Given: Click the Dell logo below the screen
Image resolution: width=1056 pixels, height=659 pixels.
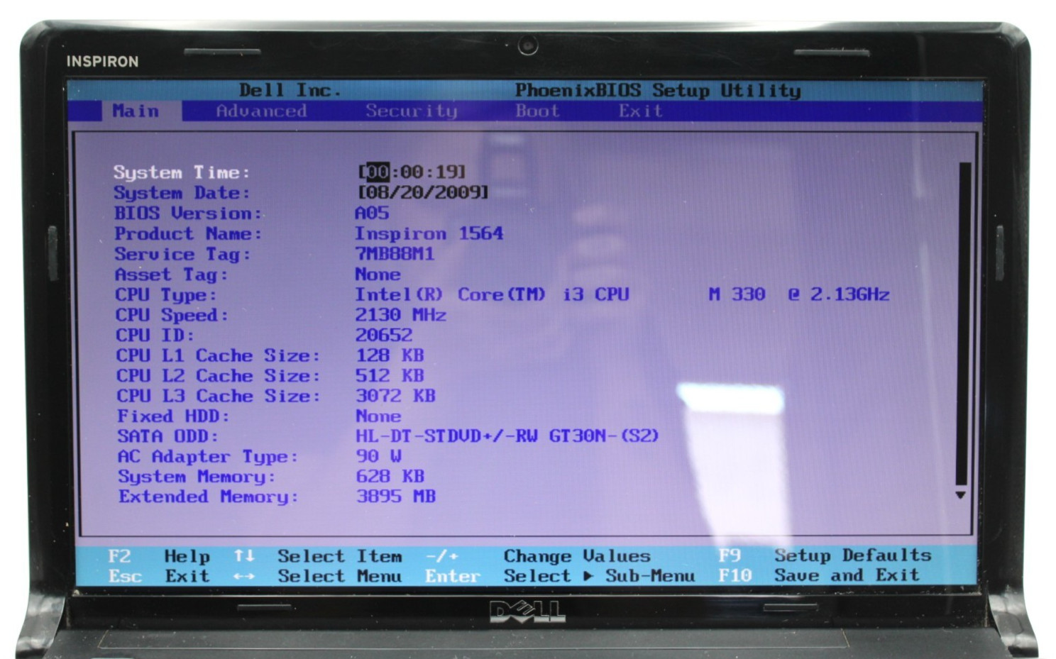Looking at the screenshot, I should pyautogui.click(x=527, y=611).
